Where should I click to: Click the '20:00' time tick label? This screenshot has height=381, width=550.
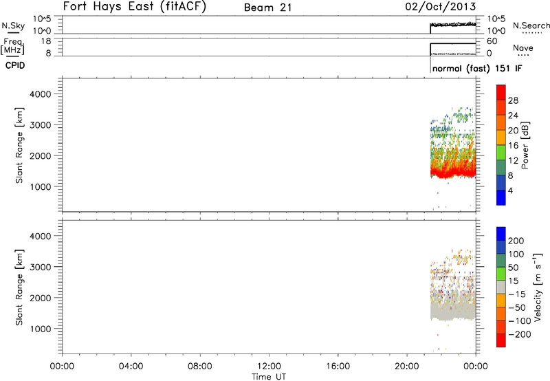click(x=407, y=367)
